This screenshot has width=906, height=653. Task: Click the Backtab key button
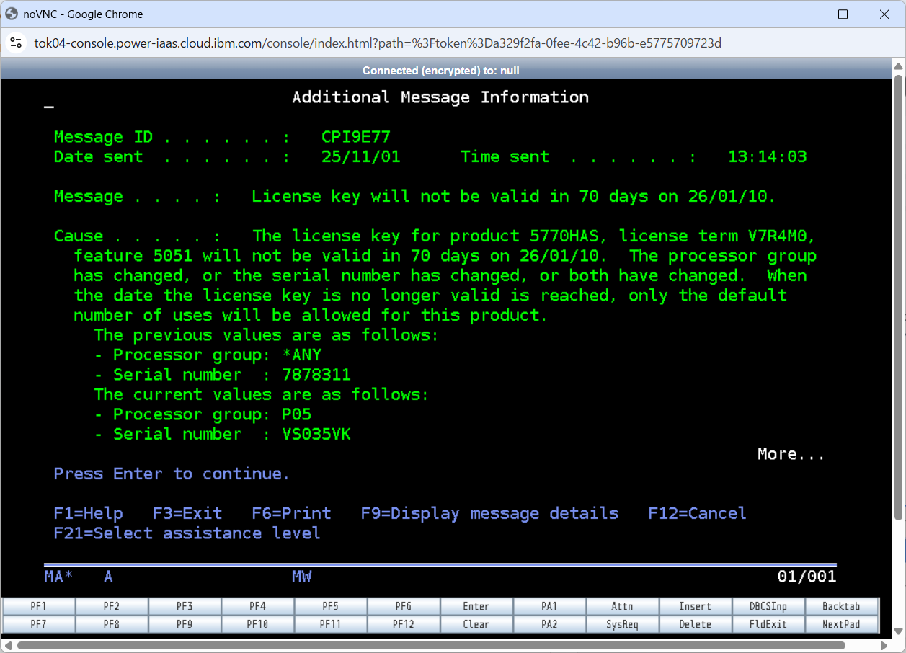tap(841, 606)
